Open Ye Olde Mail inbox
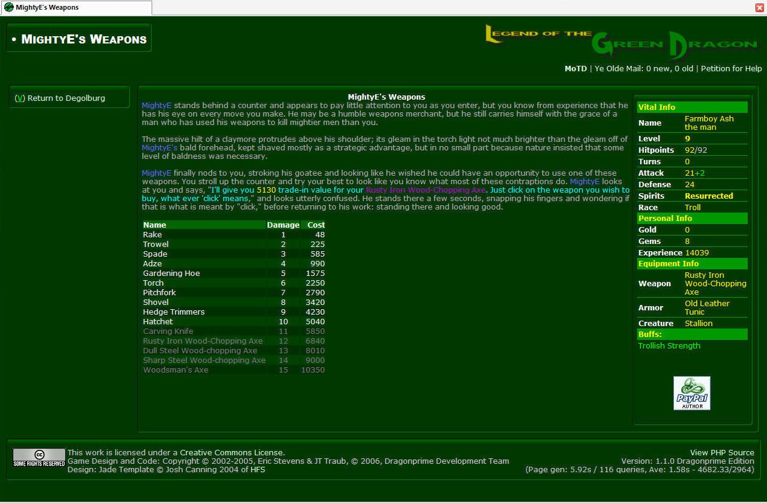The height and width of the screenshot is (503, 767). (644, 69)
